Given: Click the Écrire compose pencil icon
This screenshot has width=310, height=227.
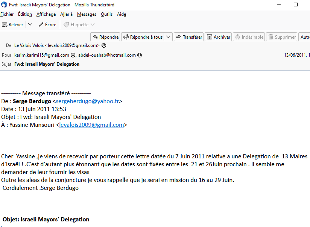Looking at the screenshot, I should pos(41,25).
